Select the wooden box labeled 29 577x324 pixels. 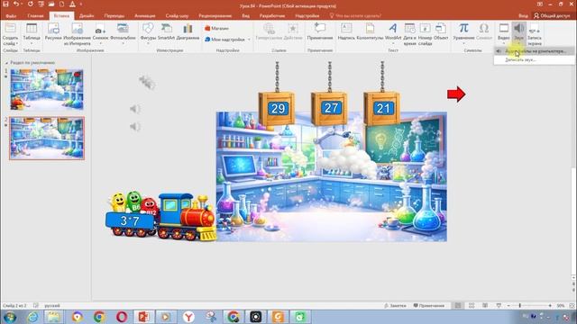277,108
